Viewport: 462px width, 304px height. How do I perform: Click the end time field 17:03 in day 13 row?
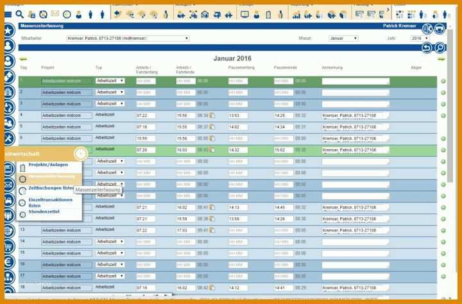185,230
